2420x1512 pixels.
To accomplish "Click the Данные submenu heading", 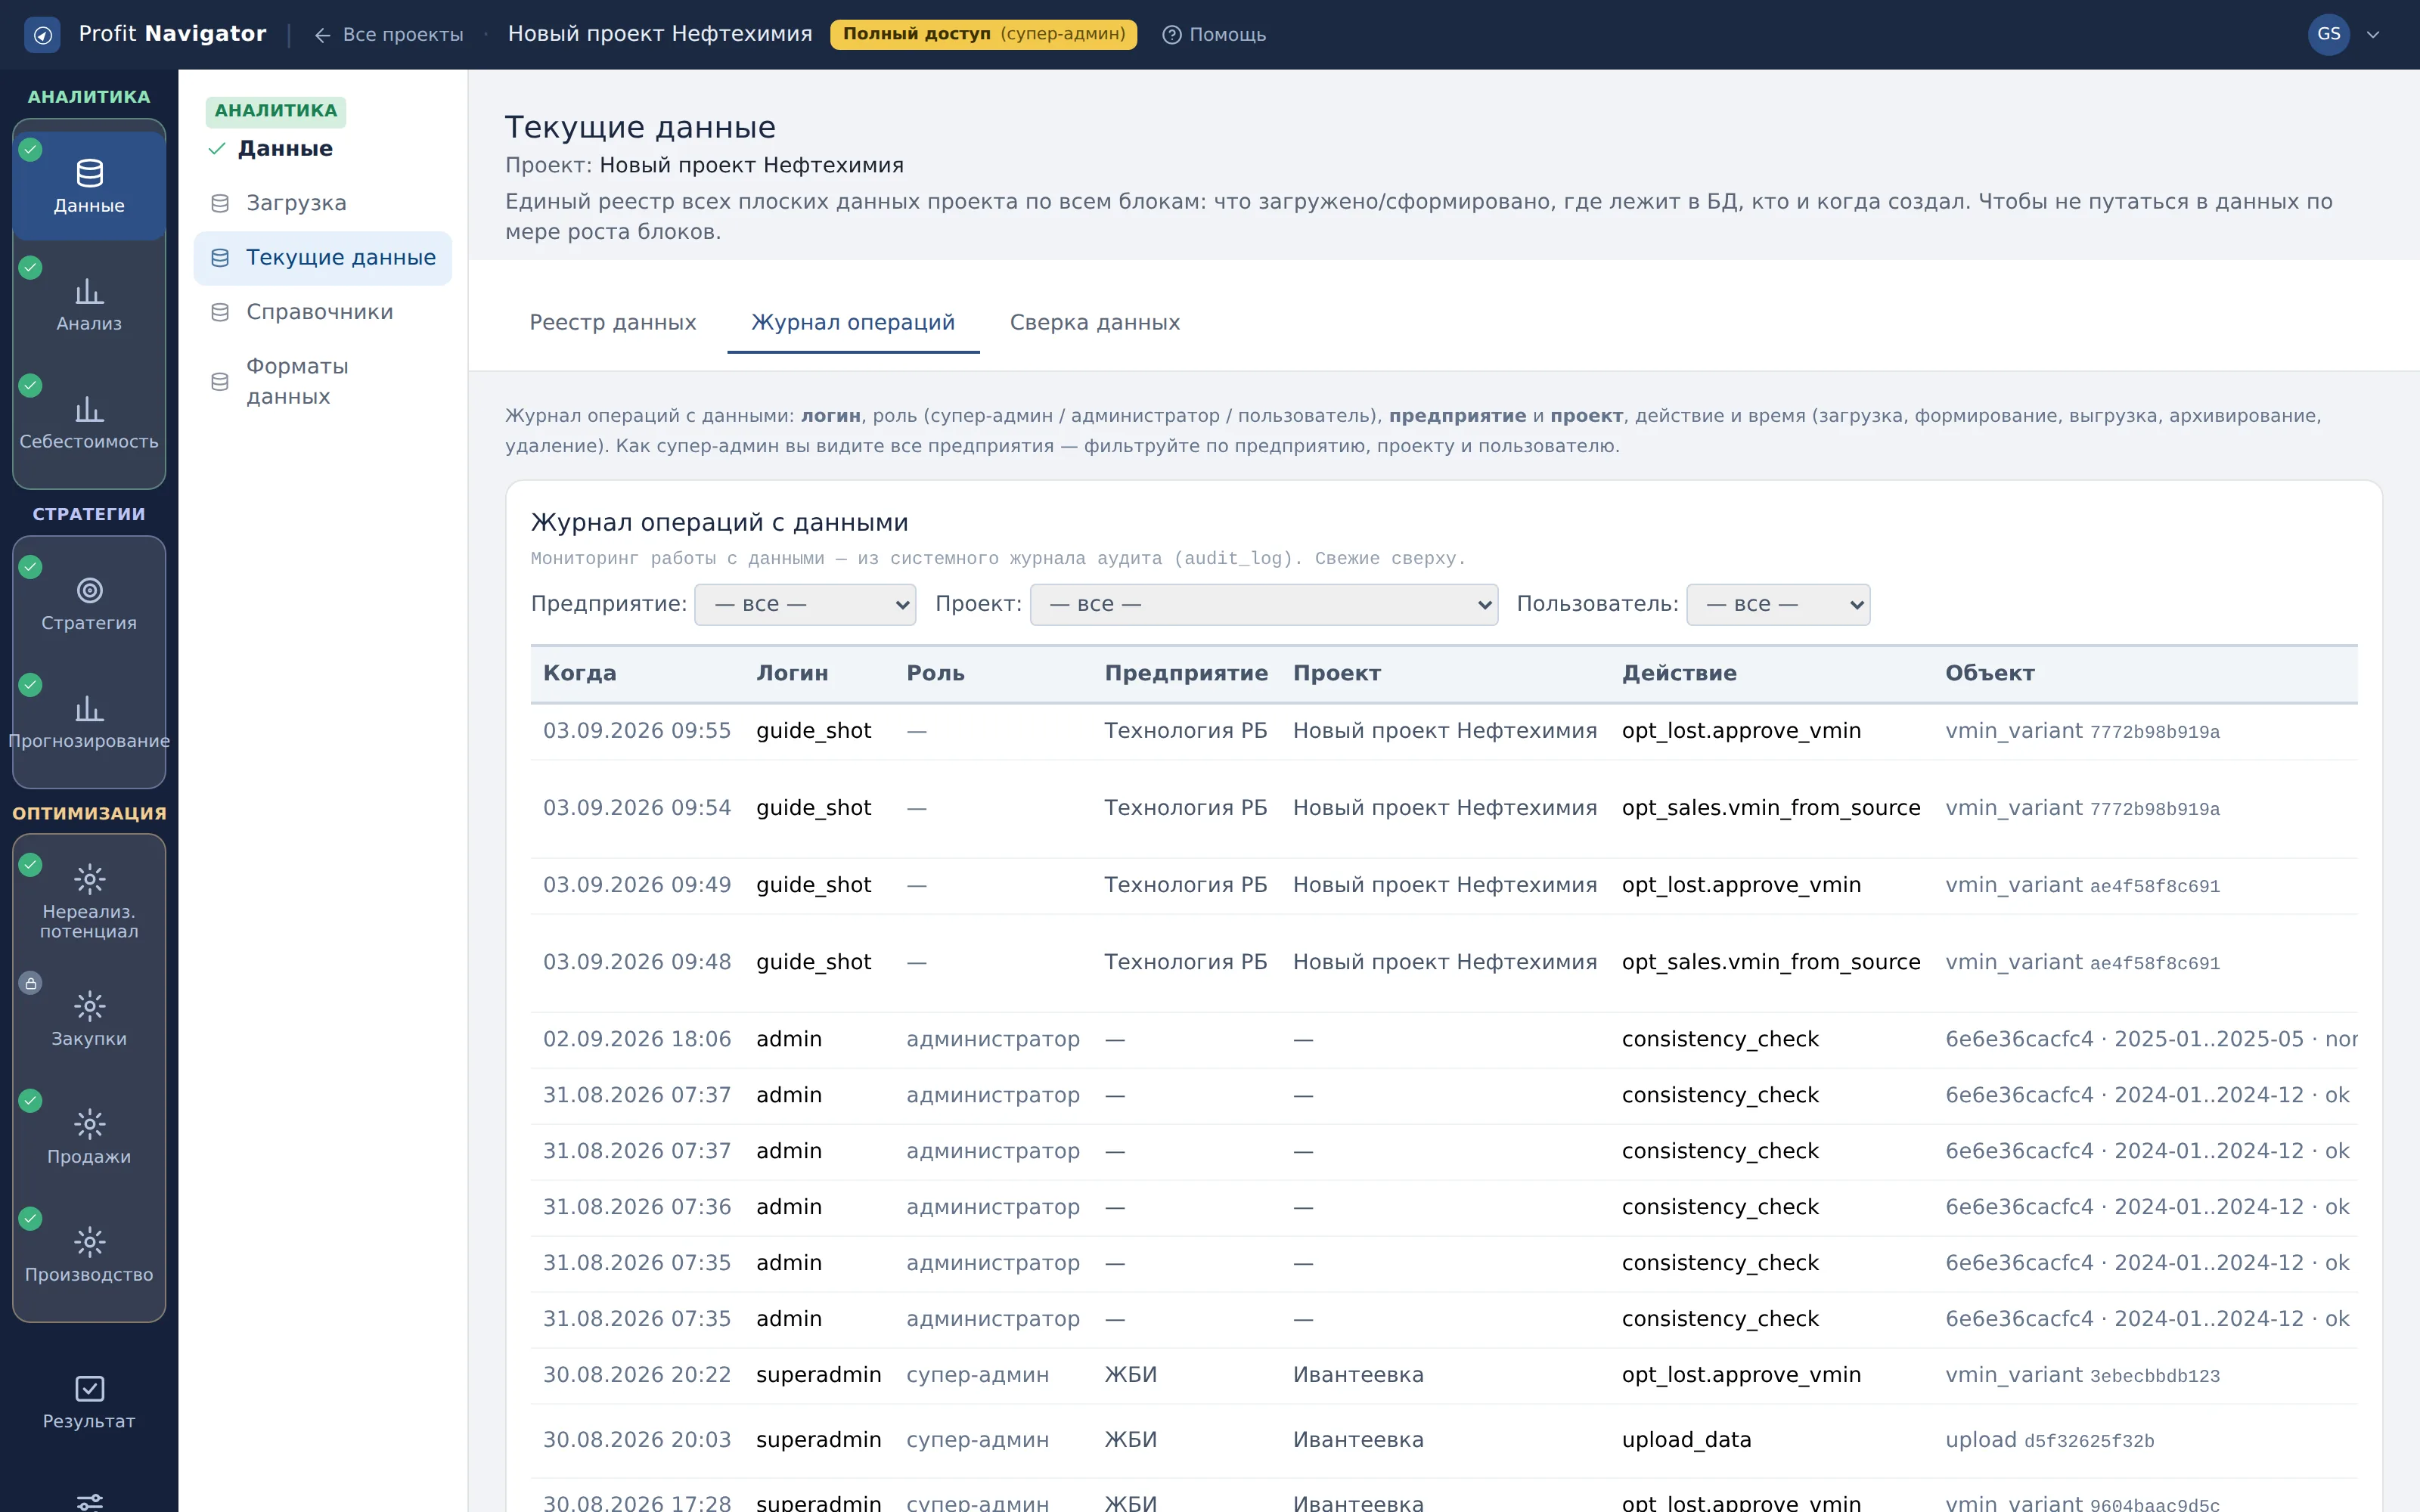I will pos(284,149).
